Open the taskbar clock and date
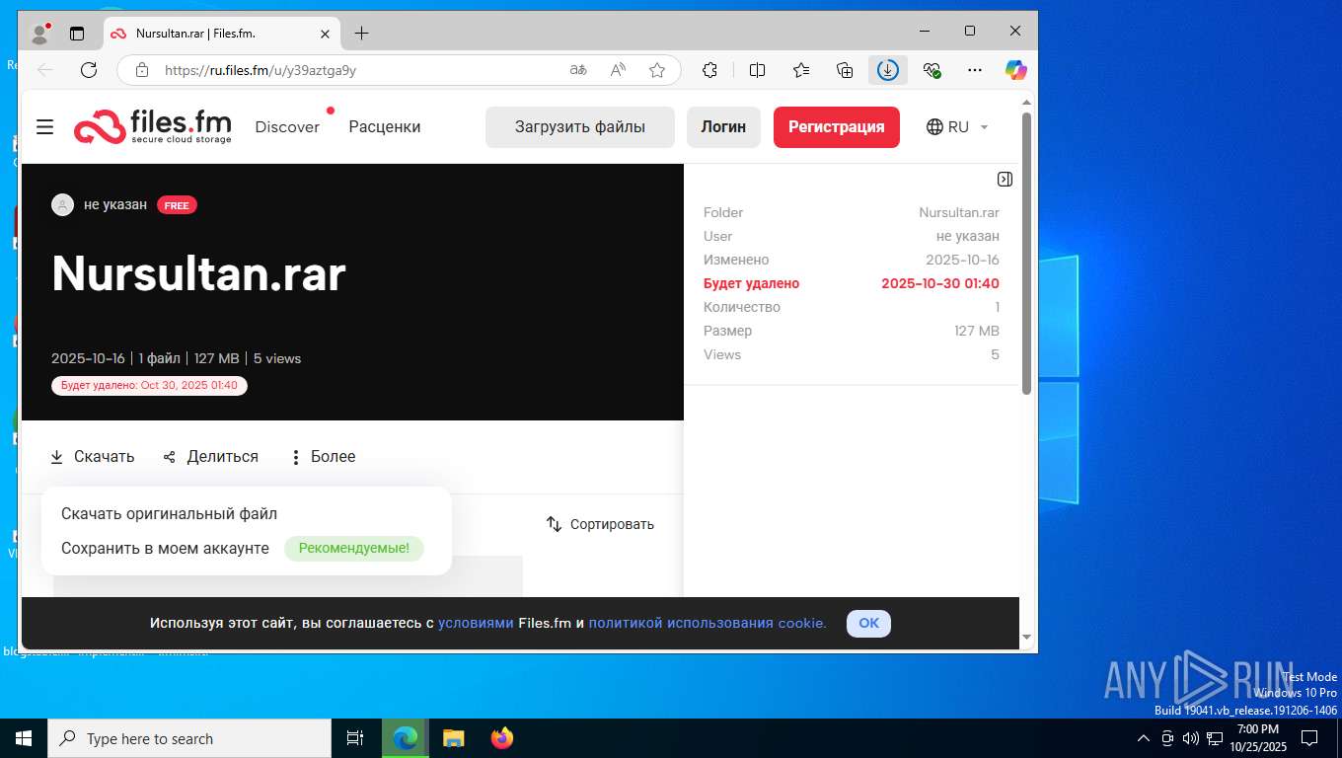The height and width of the screenshot is (758, 1342). click(x=1257, y=738)
